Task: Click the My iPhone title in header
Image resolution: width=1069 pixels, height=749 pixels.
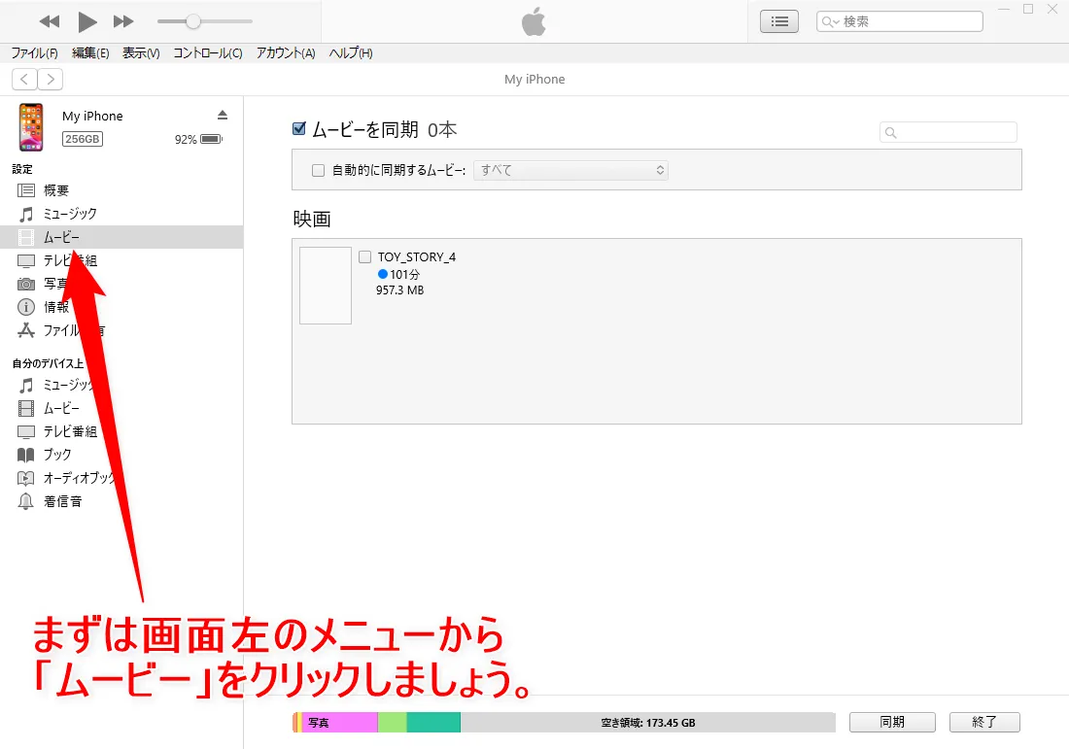Action: (x=534, y=79)
